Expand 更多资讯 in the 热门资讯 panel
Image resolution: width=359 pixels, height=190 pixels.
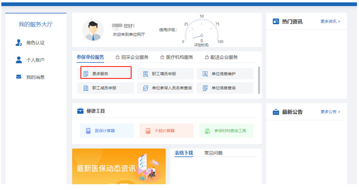point(330,21)
